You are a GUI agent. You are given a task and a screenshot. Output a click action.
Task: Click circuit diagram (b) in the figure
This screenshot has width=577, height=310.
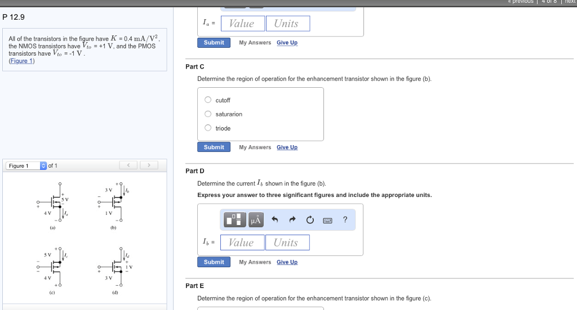pos(113,206)
